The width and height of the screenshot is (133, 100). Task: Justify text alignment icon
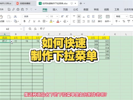[x=88, y=21]
